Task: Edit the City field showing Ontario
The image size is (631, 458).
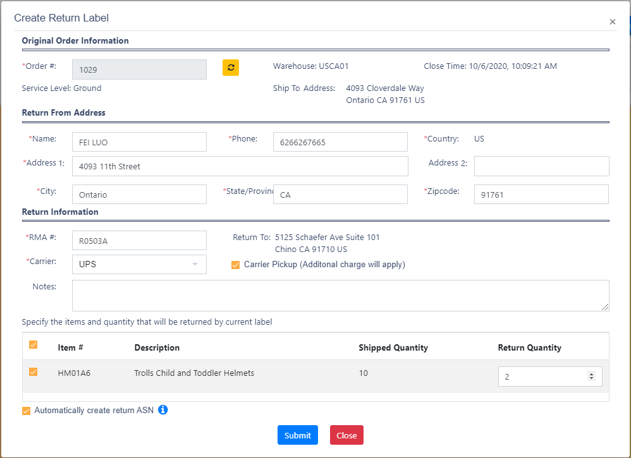Action: click(x=139, y=194)
